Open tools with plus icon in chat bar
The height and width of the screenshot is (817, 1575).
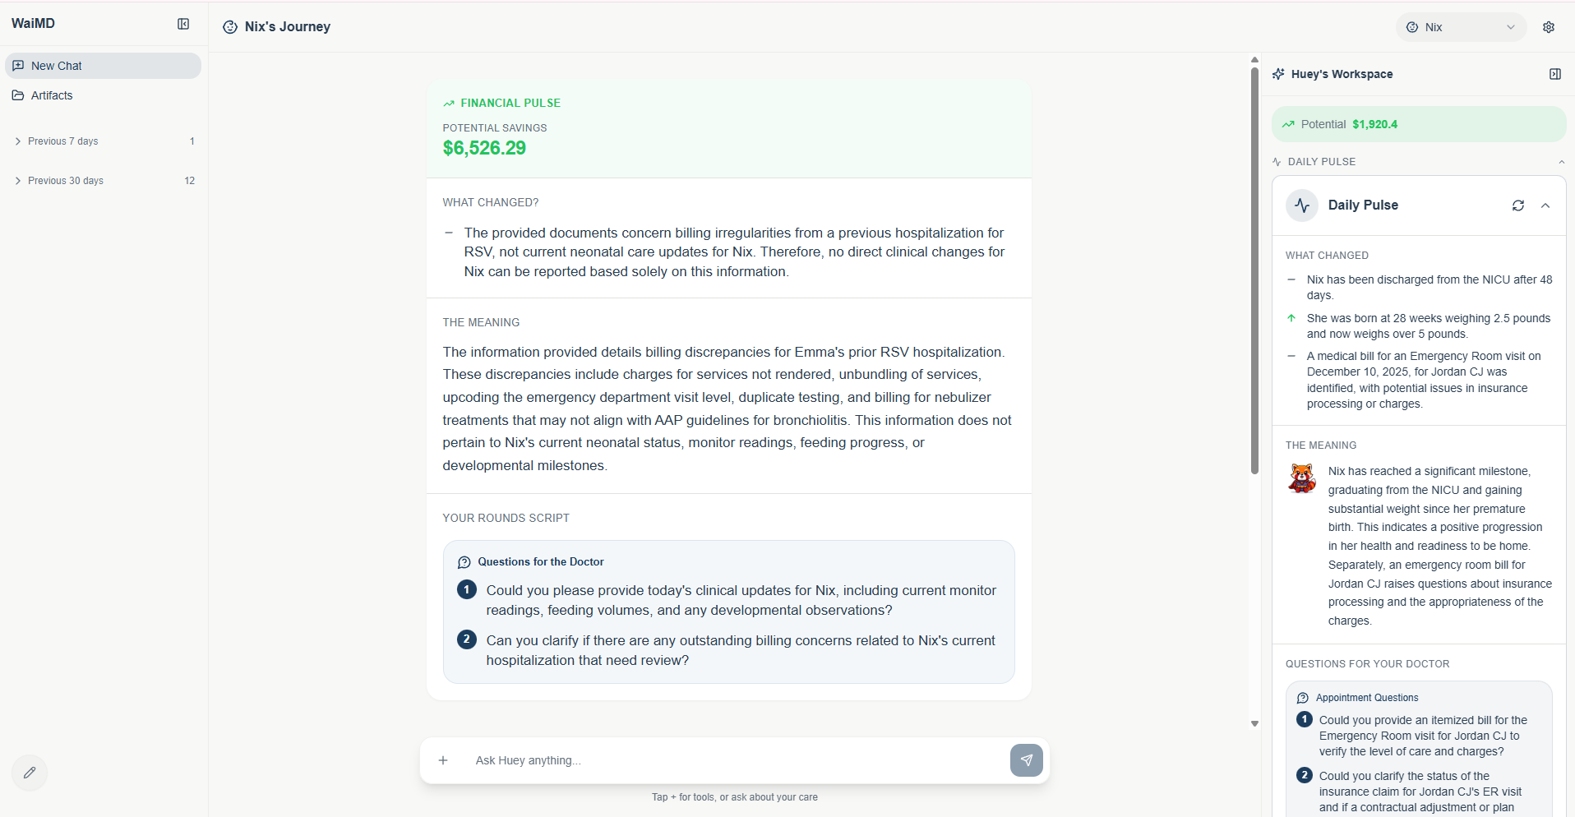coord(443,760)
